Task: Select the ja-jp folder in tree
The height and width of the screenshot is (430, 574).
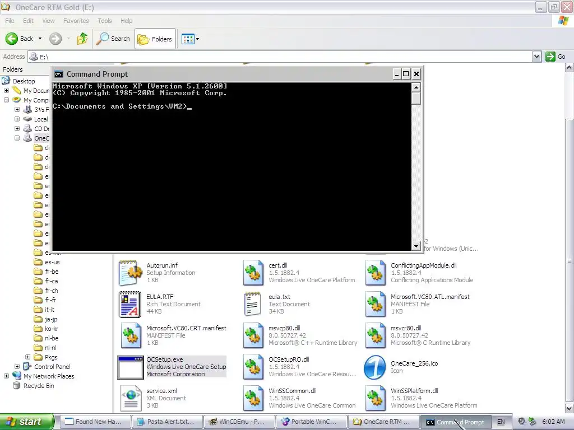Action: click(x=51, y=319)
